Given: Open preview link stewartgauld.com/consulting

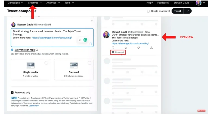Looking at the screenshot, I should coord(130,43).
